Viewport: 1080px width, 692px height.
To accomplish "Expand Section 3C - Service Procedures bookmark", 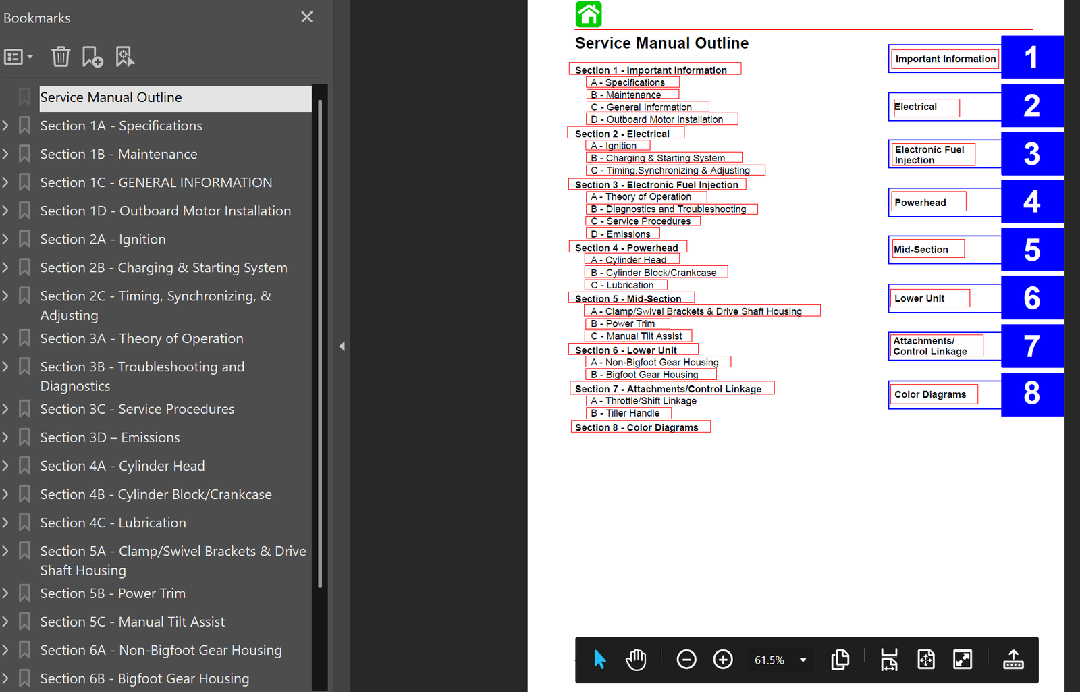I will 5,409.
